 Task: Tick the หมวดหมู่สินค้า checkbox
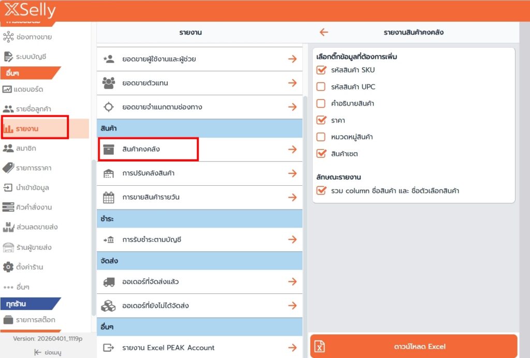[321, 137]
